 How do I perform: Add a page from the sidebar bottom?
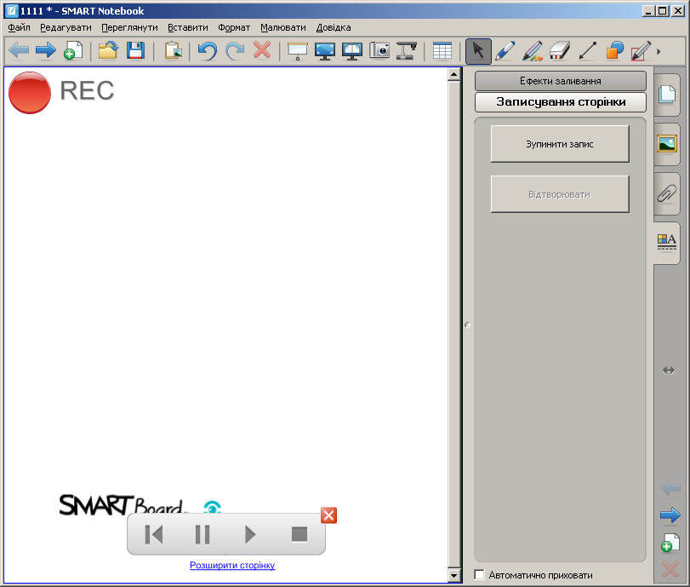670,543
